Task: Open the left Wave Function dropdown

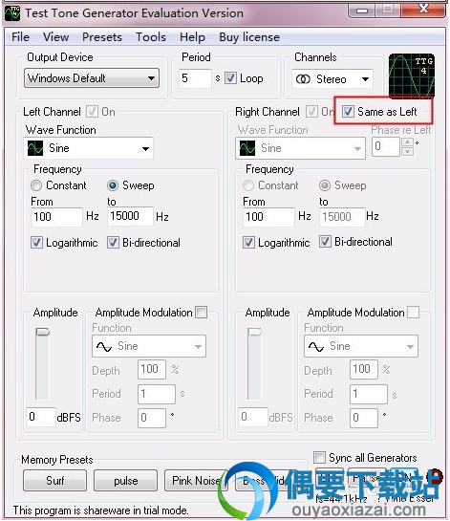Action: (x=89, y=148)
